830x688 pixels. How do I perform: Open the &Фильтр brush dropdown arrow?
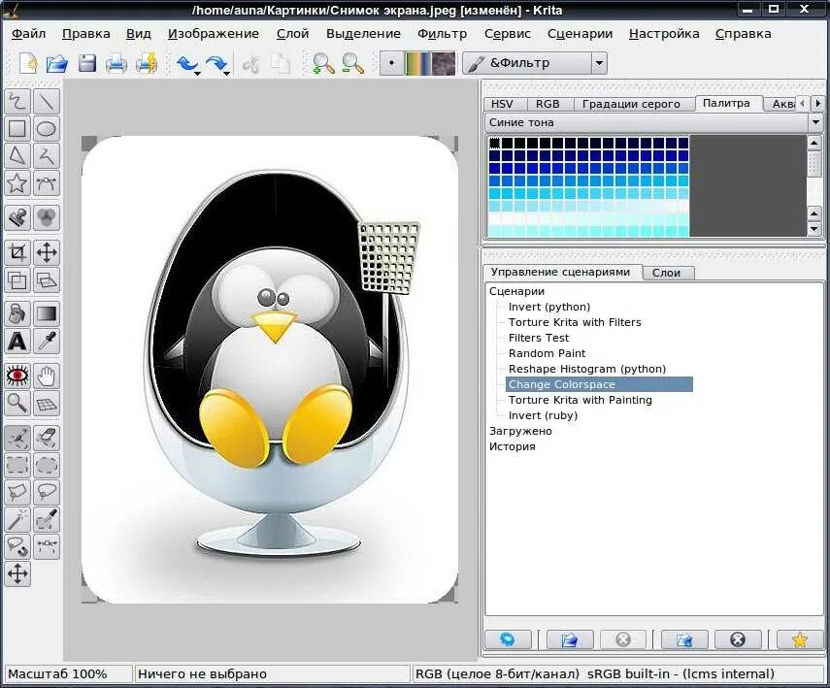[x=599, y=63]
